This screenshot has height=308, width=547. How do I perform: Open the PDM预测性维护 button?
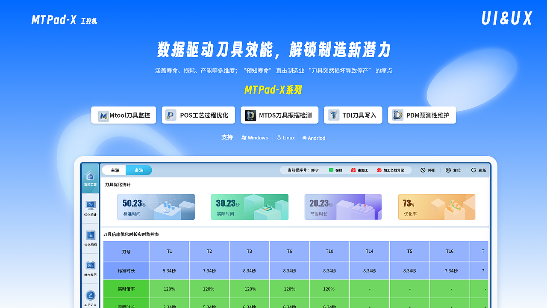click(422, 115)
